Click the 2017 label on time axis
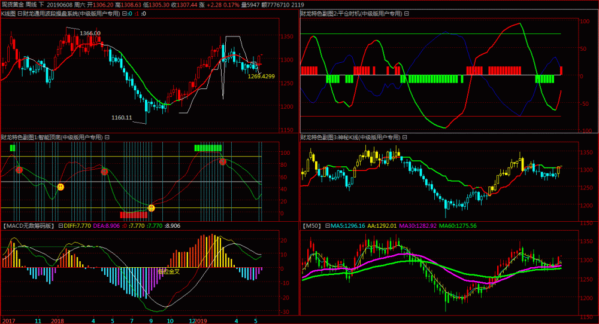This screenshot has width=599, height=324. pyautogui.click(x=9, y=320)
